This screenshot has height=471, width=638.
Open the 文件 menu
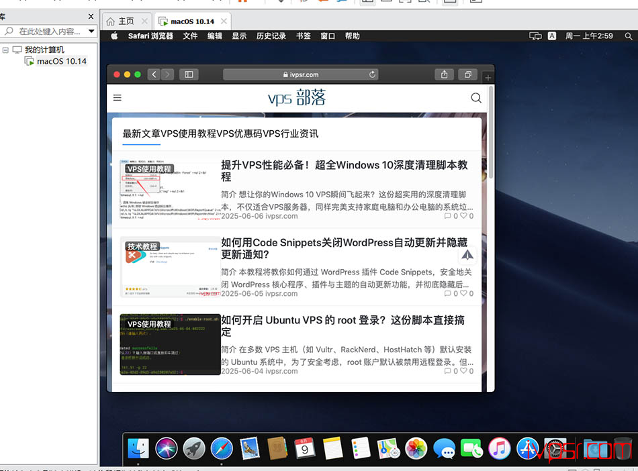point(190,36)
